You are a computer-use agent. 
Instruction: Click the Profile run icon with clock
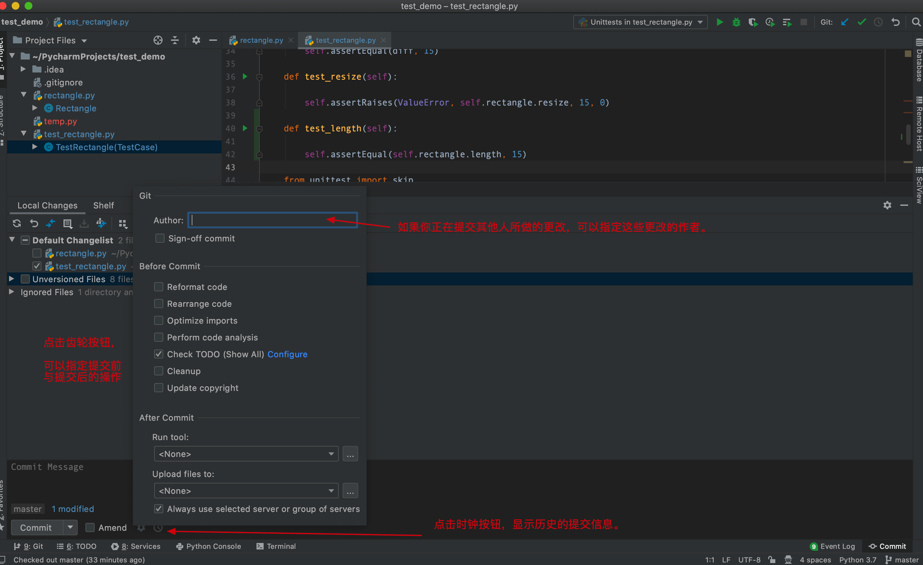point(770,22)
